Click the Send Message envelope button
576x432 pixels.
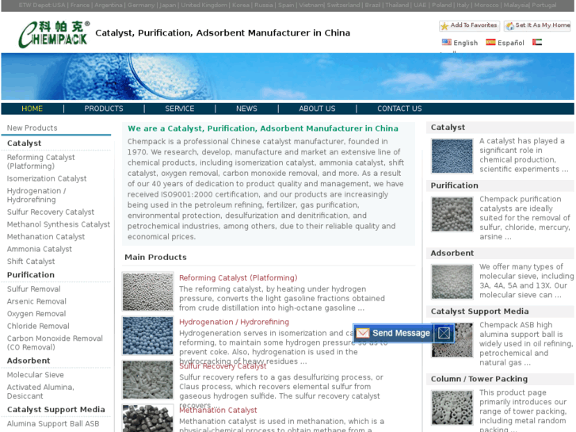point(394,333)
